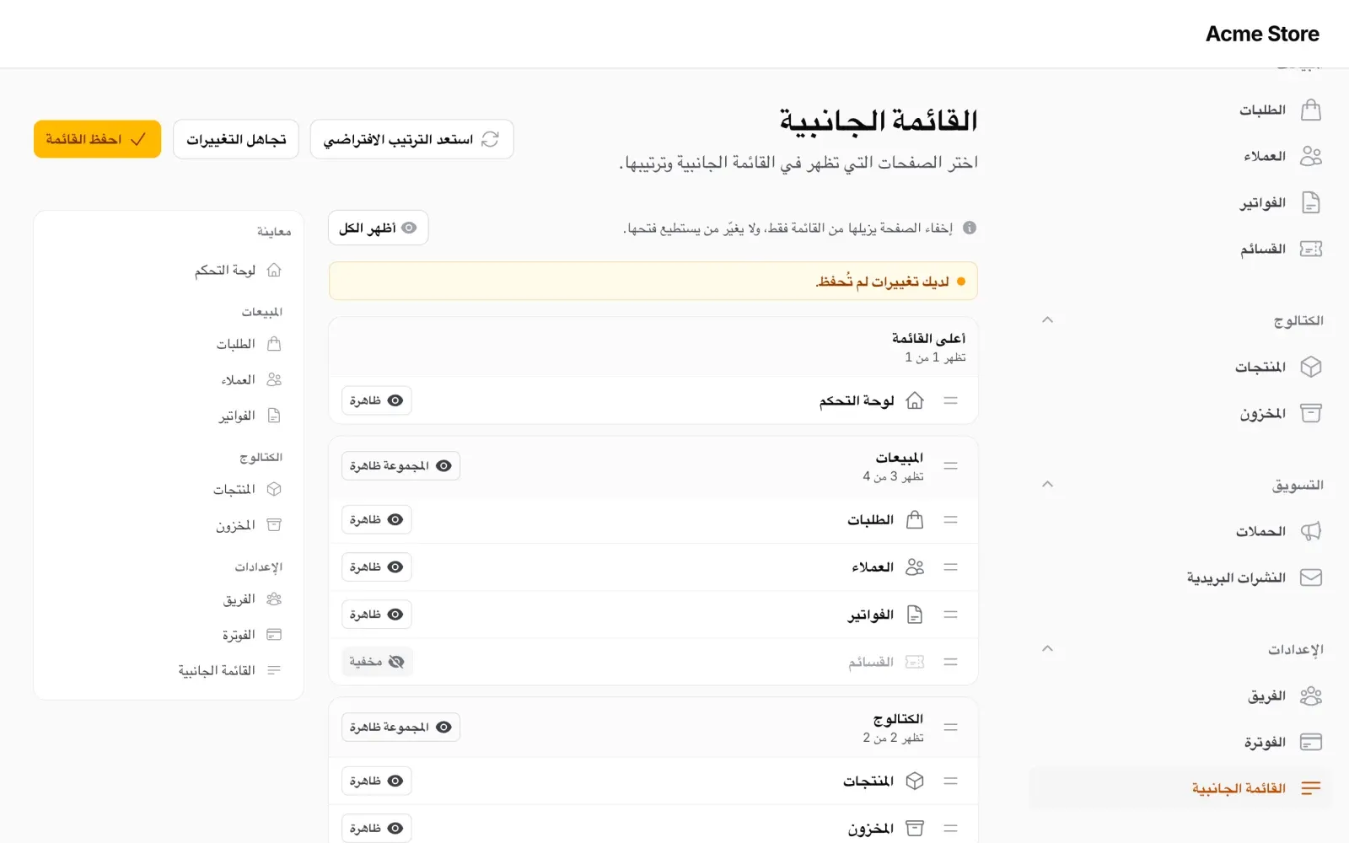The width and height of the screenshot is (1349, 843).
Task: Restore default order with استعد الترتيب الافتراضي
Action: tap(411, 139)
